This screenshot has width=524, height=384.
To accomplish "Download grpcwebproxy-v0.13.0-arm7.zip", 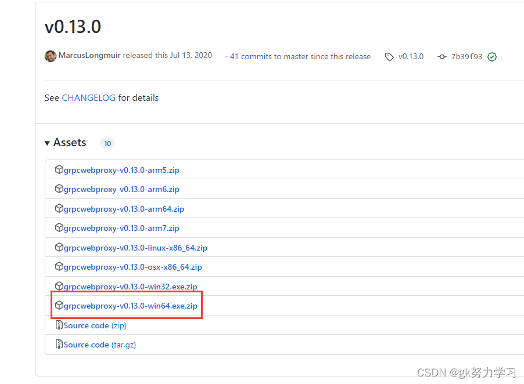I will coord(121,229).
